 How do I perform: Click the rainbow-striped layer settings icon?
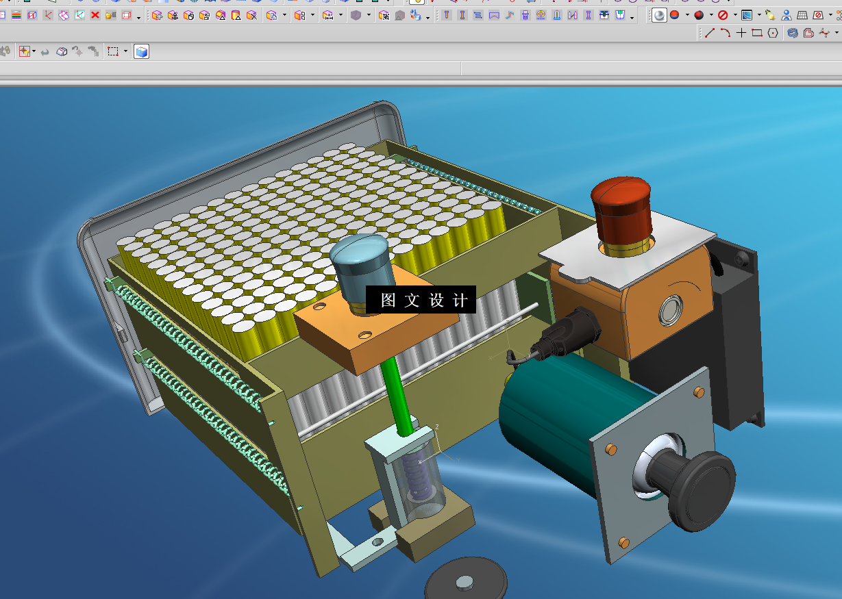click(16, 15)
